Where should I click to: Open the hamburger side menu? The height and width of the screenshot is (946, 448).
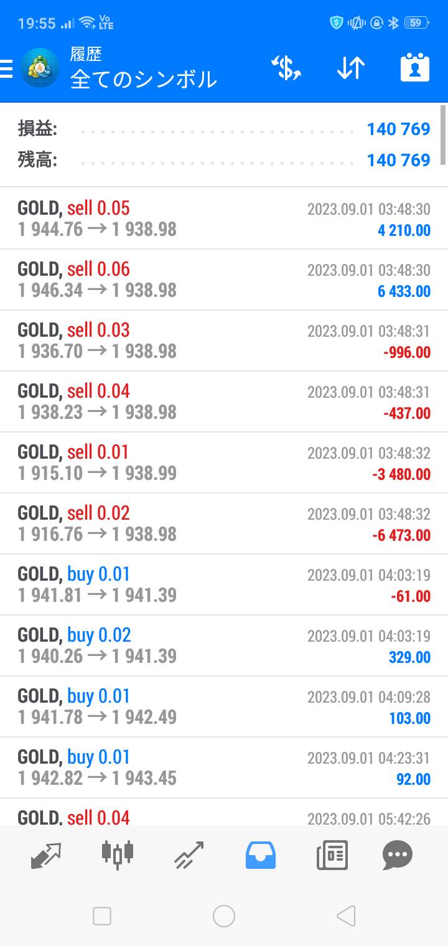click(x=6, y=68)
